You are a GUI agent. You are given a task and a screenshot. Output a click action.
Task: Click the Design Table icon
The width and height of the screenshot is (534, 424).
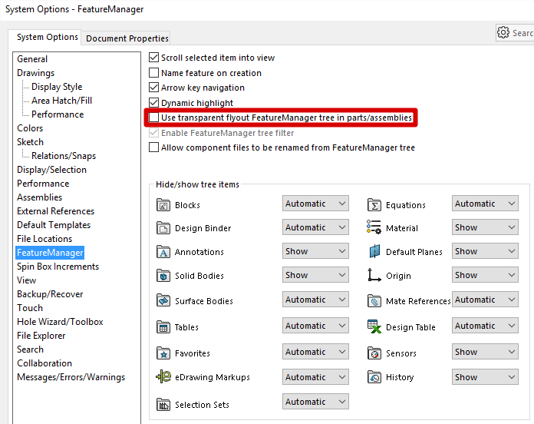pyautogui.click(x=374, y=326)
